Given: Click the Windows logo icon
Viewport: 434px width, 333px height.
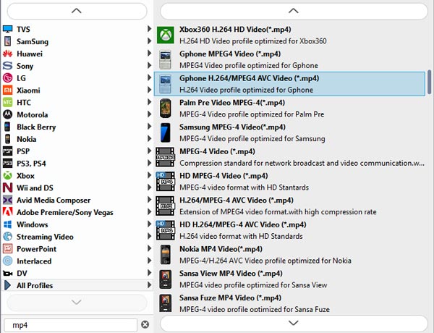Looking at the screenshot, I should pos(7,224).
